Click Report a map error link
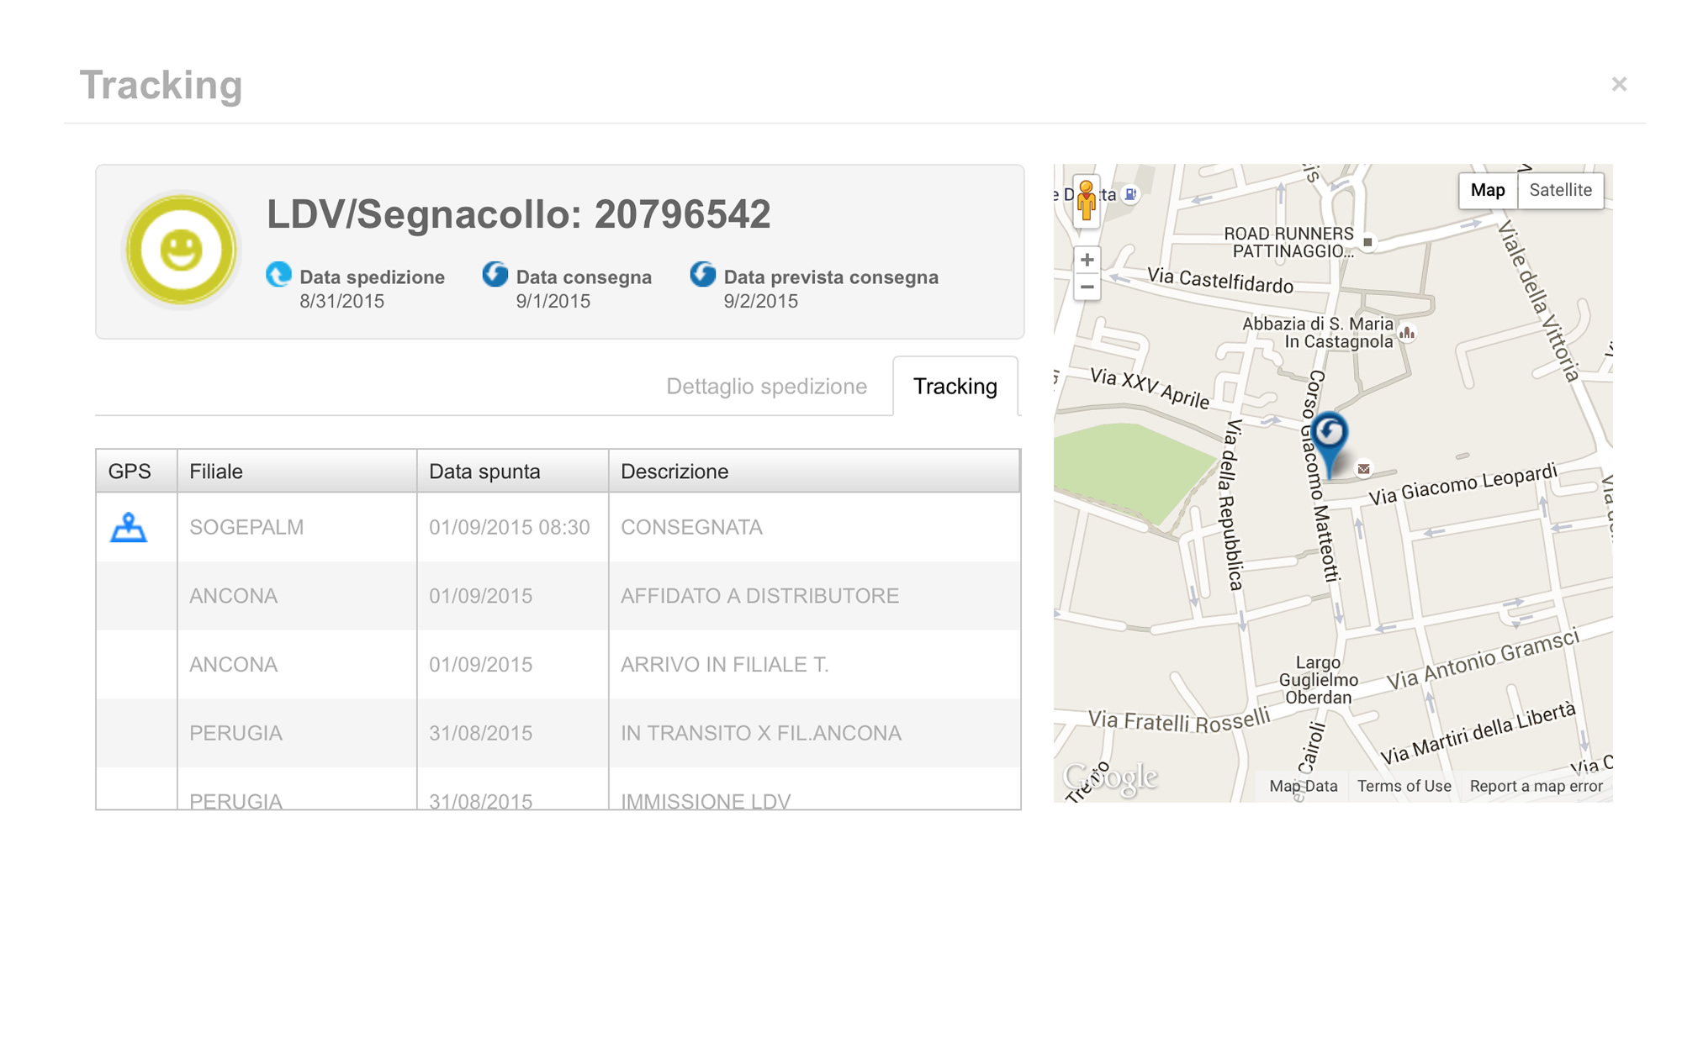This screenshot has height=1054, width=1682. [1536, 786]
